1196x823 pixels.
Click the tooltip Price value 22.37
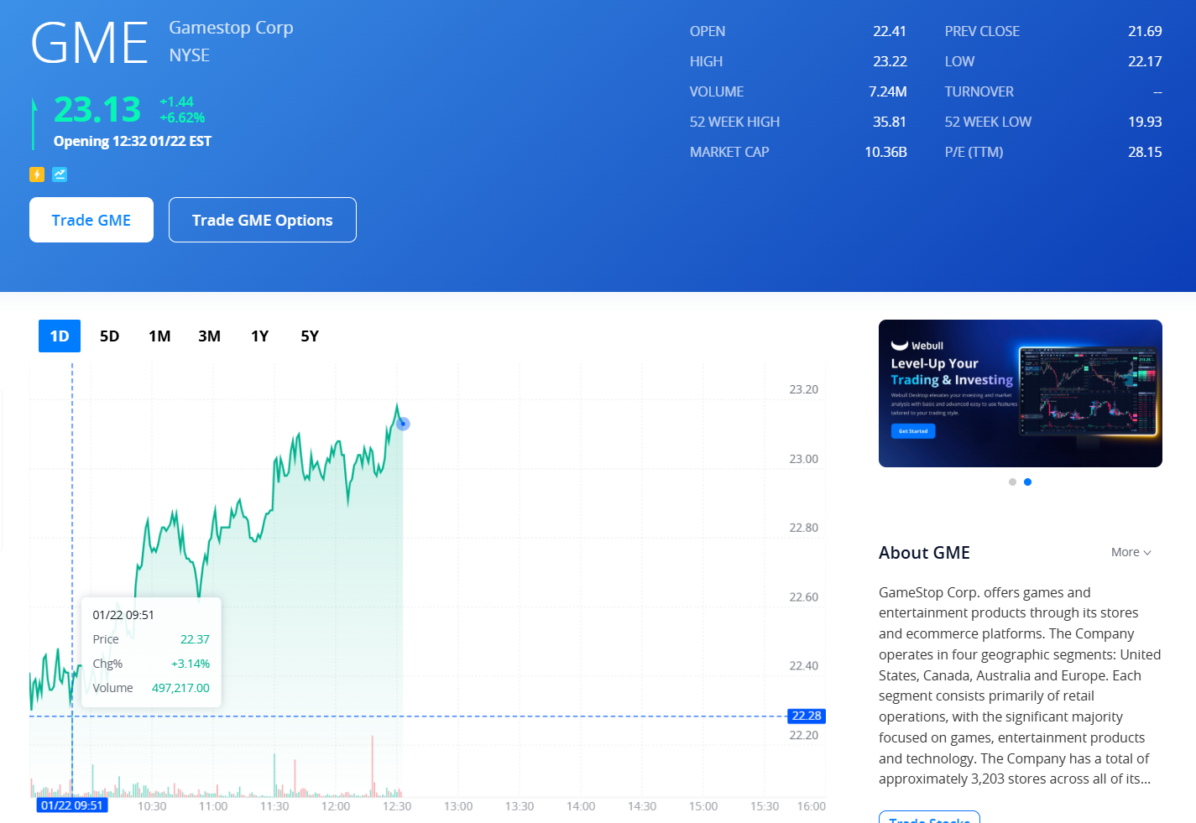[195, 639]
